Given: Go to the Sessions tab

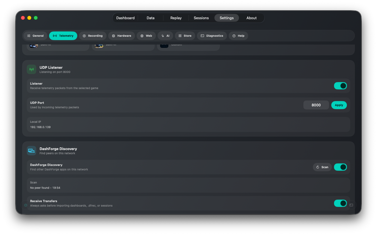Looking at the screenshot, I should point(201,18).
